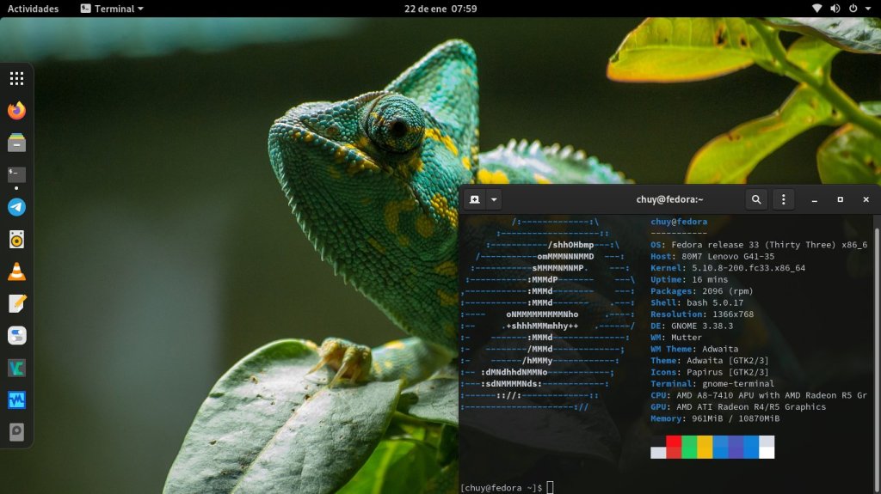Click the red color block in neofetch output
Screen dimensions: 881x494
click(674, 447)
